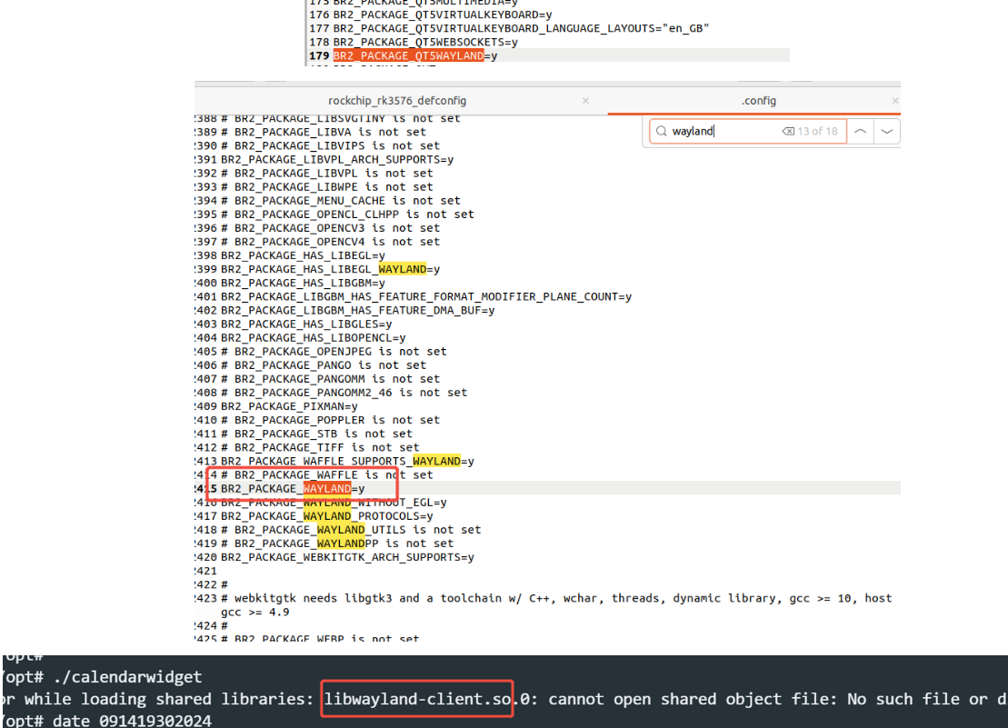1008x728 pixels.
Task: Jump to the previous search match
Action: pos(860,131)
